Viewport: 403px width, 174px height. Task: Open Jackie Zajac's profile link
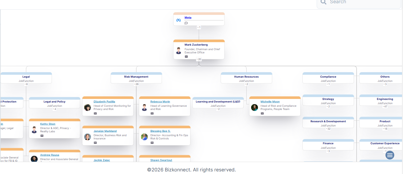102,160
